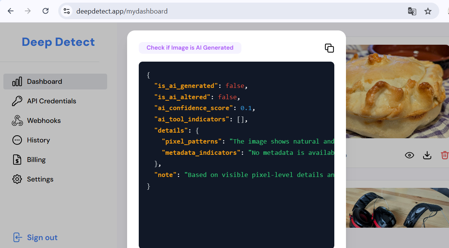This screenshot has height=248, width=449.
Task: Open the ear protection headphones thumbnail
Action: point(397,208)
